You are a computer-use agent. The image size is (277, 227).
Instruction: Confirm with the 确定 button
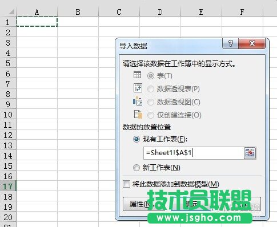(x=192, y=204)
